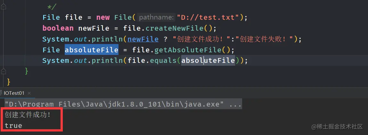Click the pathname: parameter hint

[x=156, y=17]
